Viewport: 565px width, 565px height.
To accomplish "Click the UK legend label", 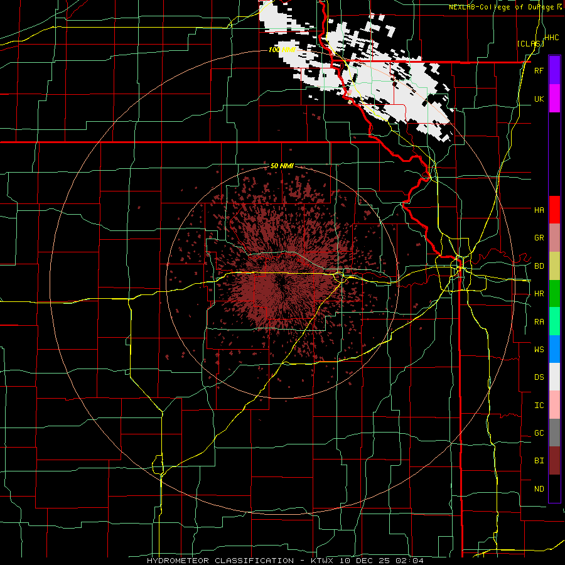I will (539, 99).
